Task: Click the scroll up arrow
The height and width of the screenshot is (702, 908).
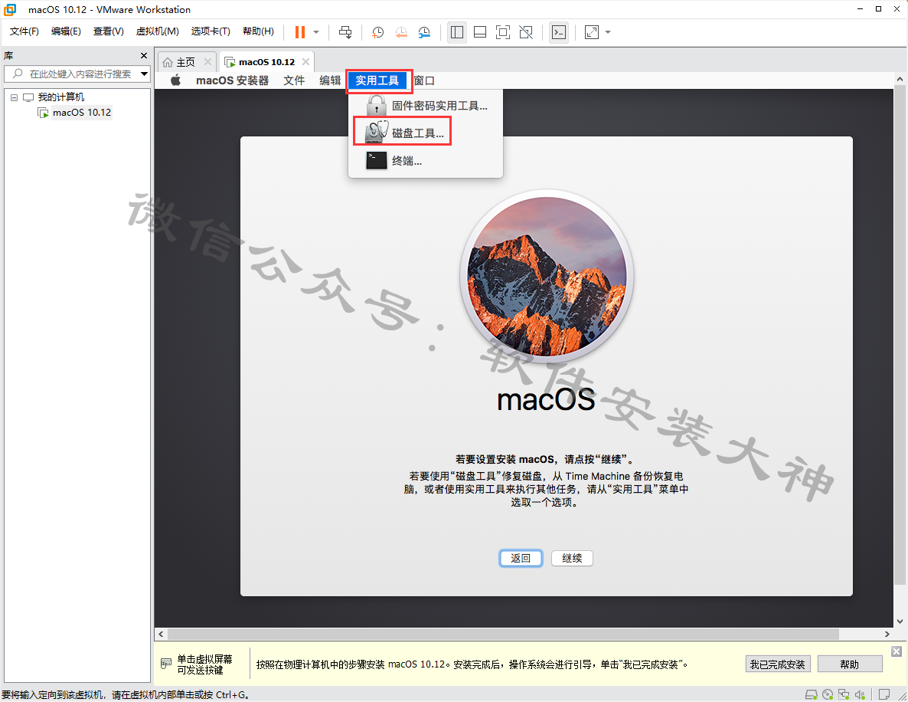Action: pyautogui.click(x=900, y=79)
